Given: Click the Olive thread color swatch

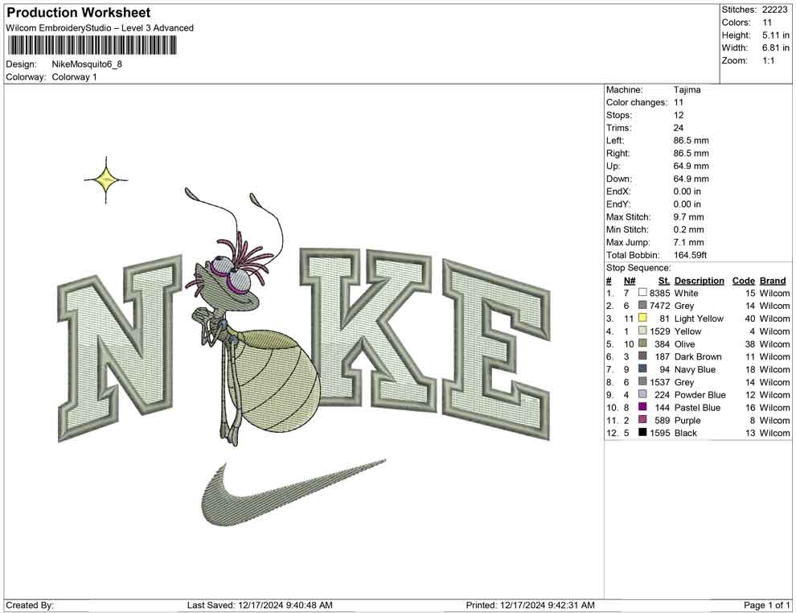Looking at the screenshot, I should (642, 344).
